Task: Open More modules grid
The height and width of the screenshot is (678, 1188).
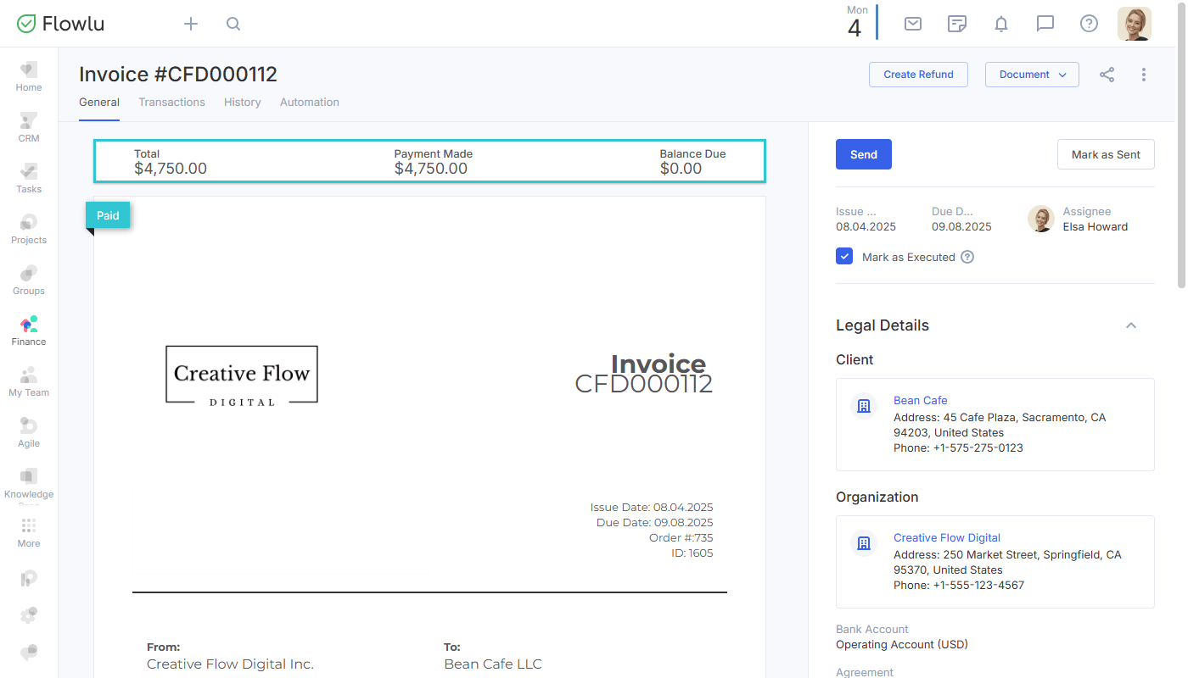Action: pyautogui.click(x=29, y=533)
